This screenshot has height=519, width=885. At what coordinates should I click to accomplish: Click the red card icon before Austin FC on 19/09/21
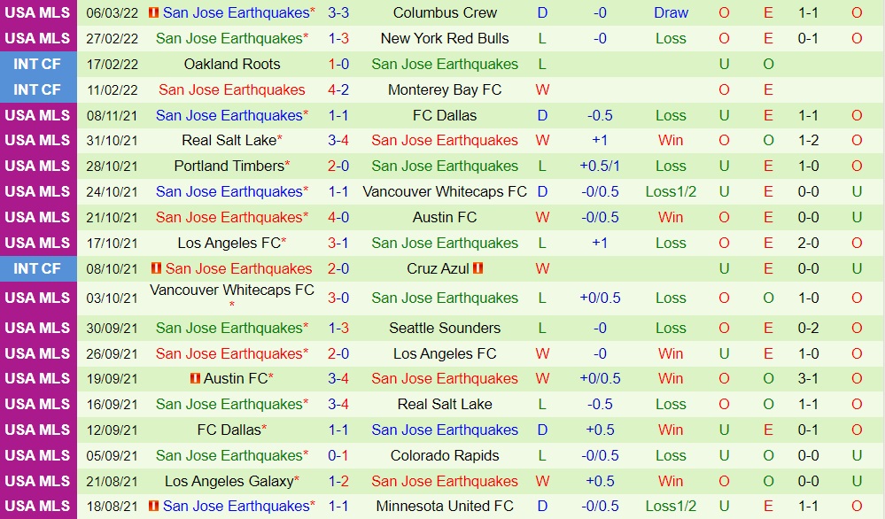(195, 378)
